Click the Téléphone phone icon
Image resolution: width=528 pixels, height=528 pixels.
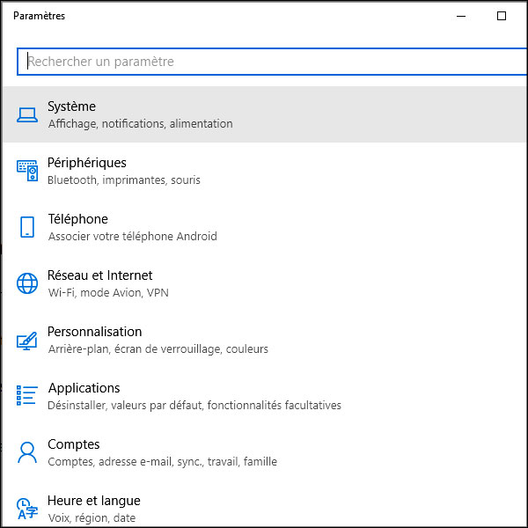coord(27,227)
